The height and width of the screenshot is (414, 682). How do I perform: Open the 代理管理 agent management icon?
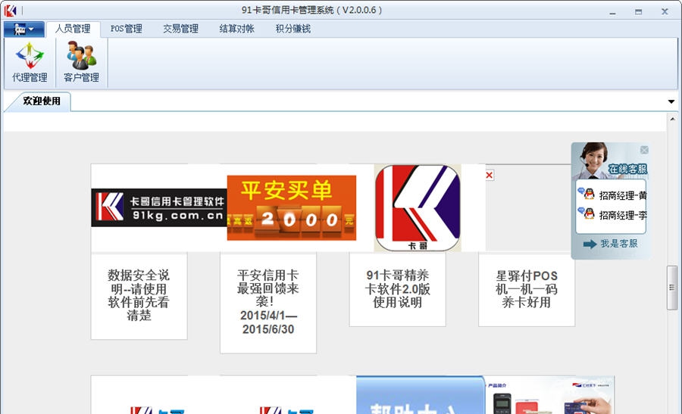[30, 62]
